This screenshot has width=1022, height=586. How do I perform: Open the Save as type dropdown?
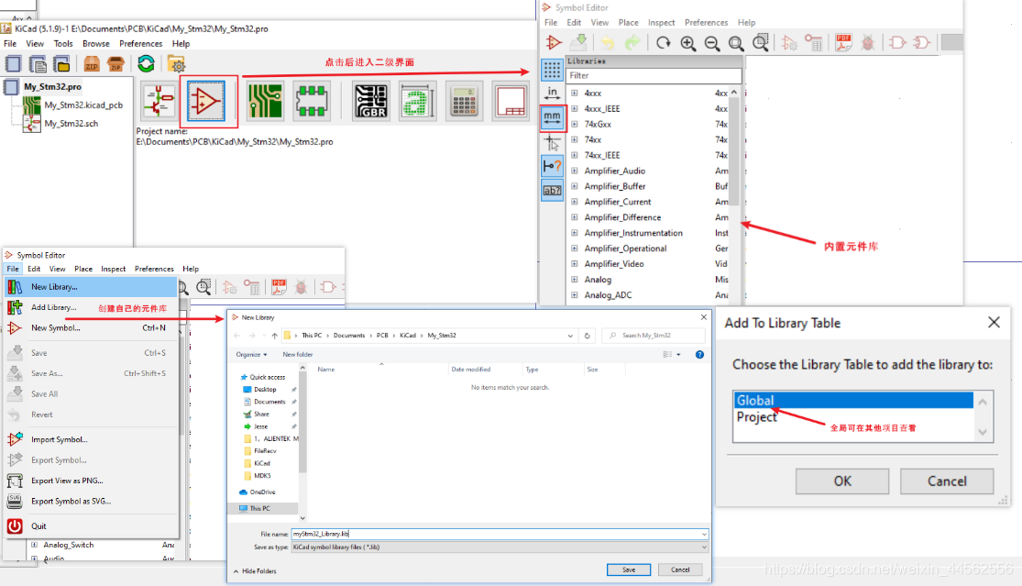[703, 547]
